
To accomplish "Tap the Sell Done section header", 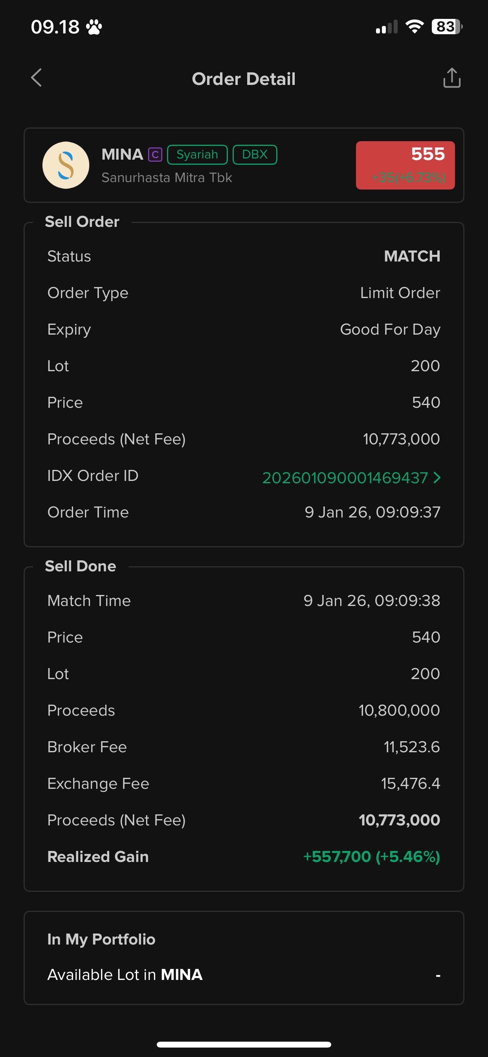I will coord(81,566).
